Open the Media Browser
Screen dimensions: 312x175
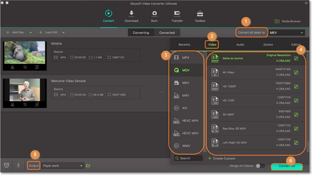click(288, 21)
